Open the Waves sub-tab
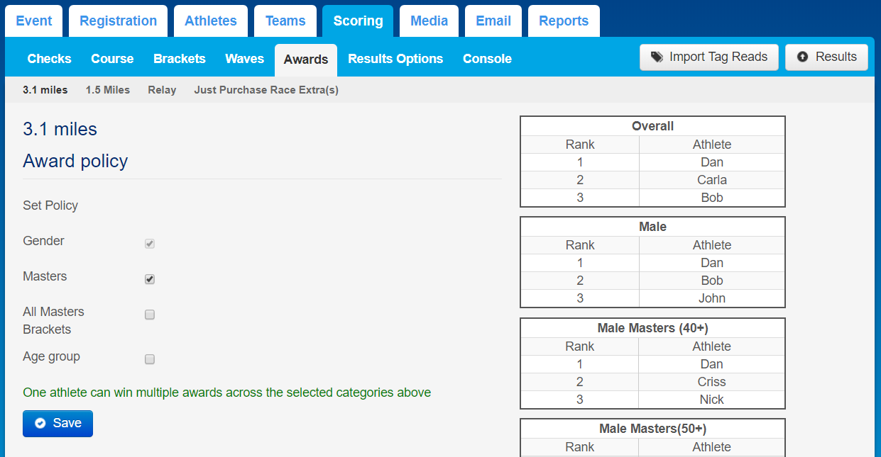The height and width of the screenshot is (457, 881). tap(245, 59)
